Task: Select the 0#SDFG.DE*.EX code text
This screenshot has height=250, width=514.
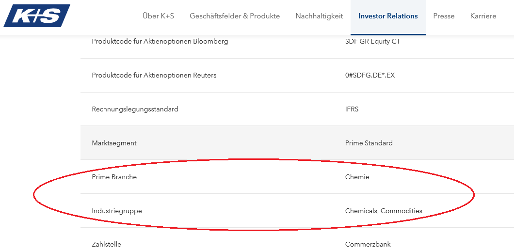Action: point(370,75)
